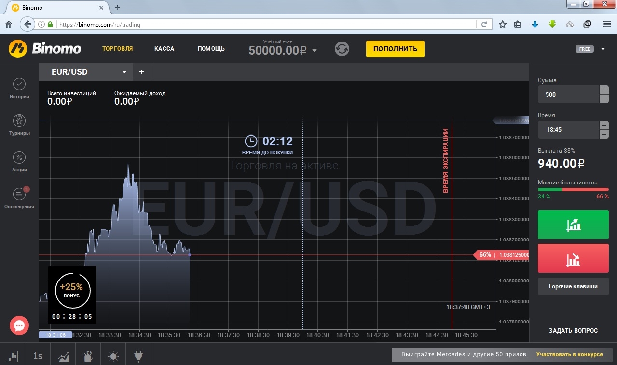Open the History checkmark icon in sidebar
Image resolution: width=617 pixels, height=365 pixels.
pyautogui.click(x=19, y=84)
